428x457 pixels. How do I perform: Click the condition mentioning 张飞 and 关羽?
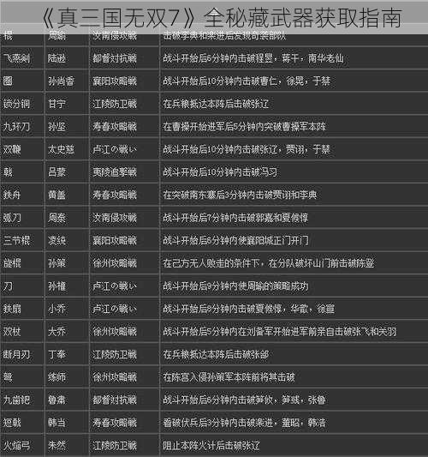280,331
